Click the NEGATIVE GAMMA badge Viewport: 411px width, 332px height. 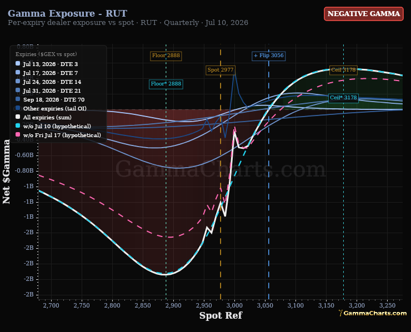click(364, 14)
